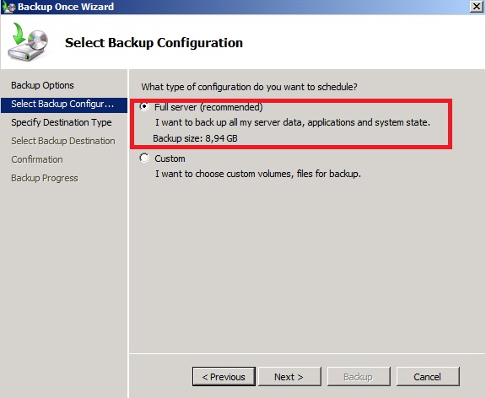Click the title bar wizard icon
The height and width of the screenshot is (398, 486).
tap(8, 7)
